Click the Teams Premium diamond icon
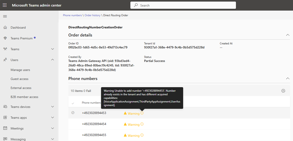Screen dimensions: 293x141 pyautogui.click(x=5, y=38)
